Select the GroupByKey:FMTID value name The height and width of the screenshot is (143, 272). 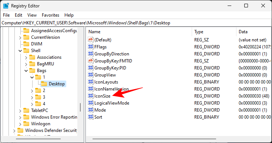click(x=113, y=61)
